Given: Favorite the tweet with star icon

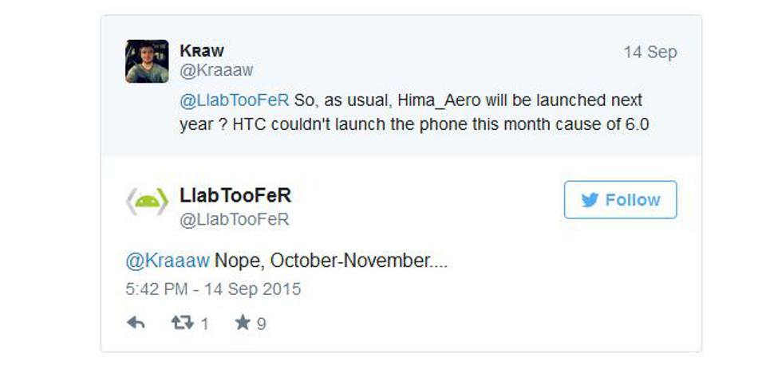Looking at the screenshot, I should pos(243,322).
